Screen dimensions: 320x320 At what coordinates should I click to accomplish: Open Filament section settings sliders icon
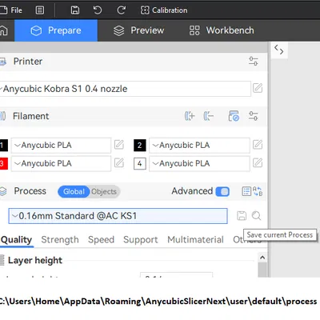pyautogui.click(x=253, y=116)
